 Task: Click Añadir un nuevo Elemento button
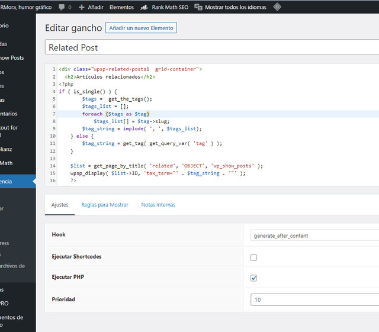[141, 28]
